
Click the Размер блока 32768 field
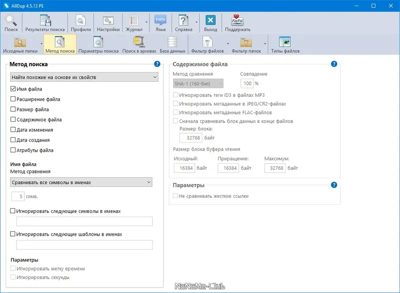tap(191, 138)
